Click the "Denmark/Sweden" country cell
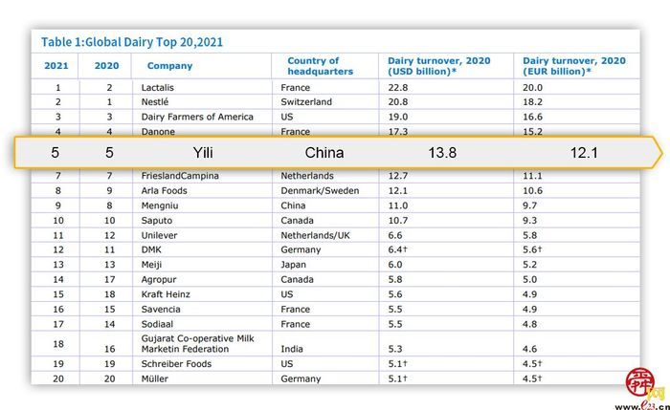The width and height of the screenshot is (670, 410). point(320,191)
